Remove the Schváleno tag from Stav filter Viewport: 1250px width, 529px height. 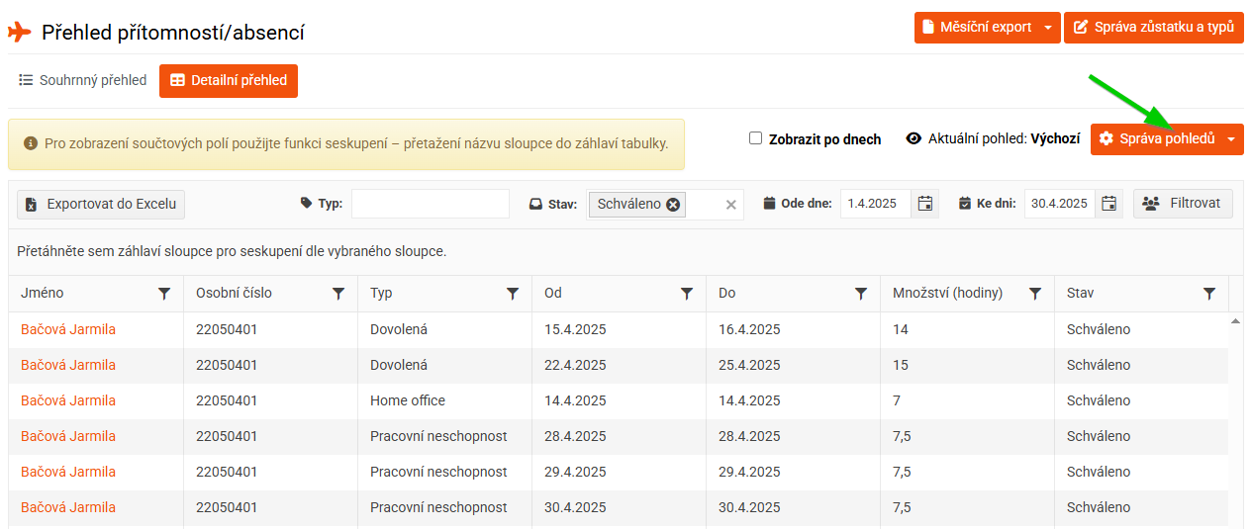click(673, 205)
